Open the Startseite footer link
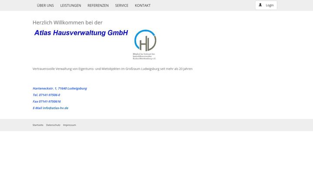The width and height of the screenshot is (313, 196). pyautogui.click(x=38, y=125)
